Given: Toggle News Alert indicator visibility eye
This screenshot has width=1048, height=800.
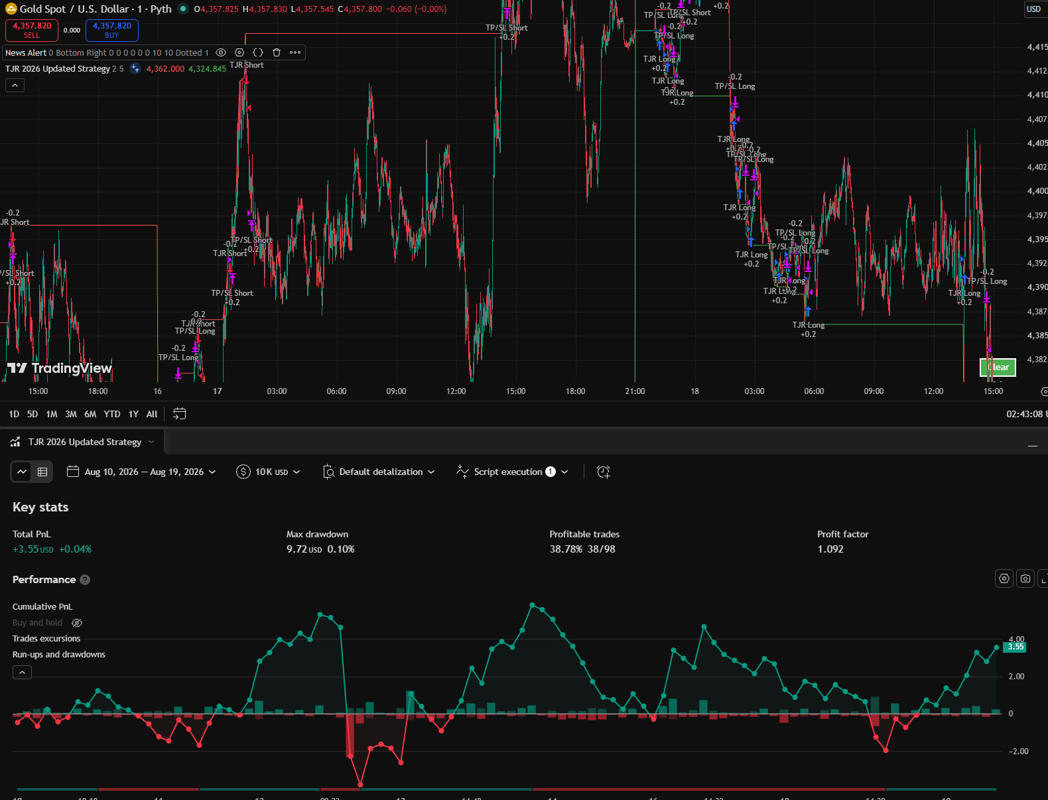Looking at the screenshot, I should point(221,52).
